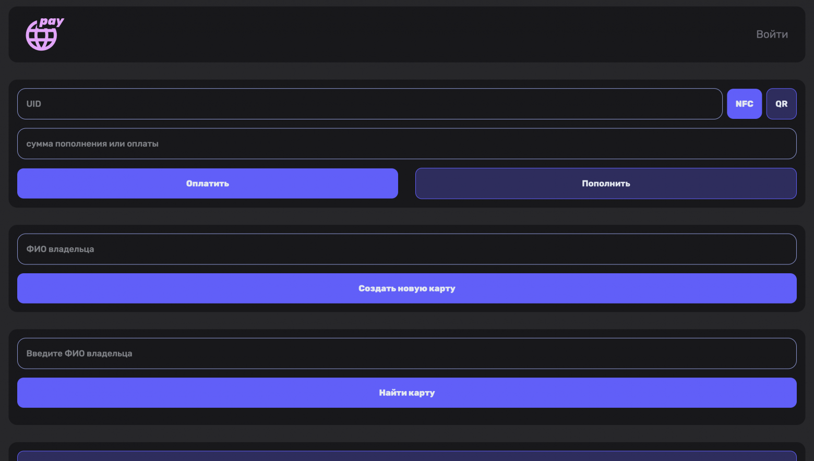Activate the NFC scan button
Viewport: 814px width, 461px height.
pos(744,104)
